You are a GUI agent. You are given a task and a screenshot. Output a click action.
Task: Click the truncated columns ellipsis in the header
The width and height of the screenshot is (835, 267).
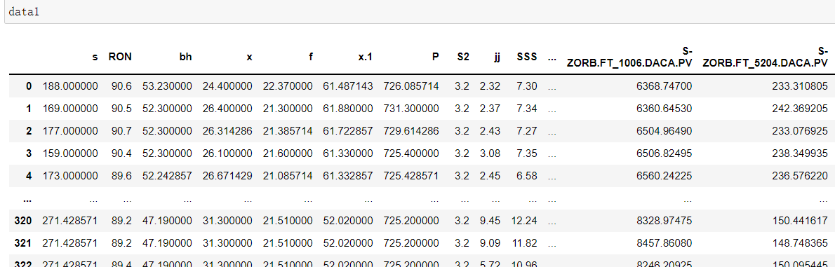pos(552,56)
